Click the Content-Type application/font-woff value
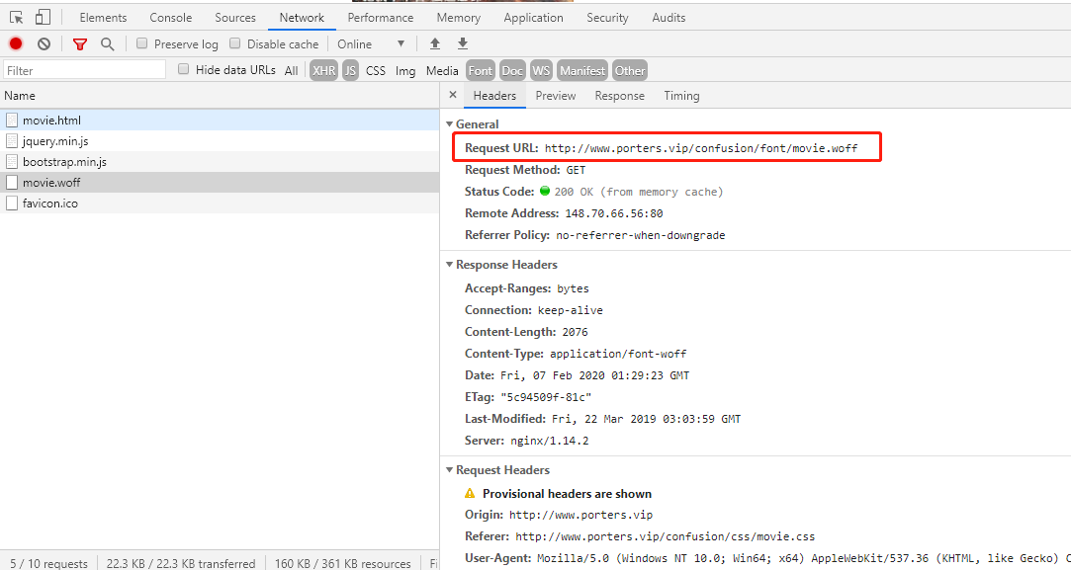This screenshot has width=1071, height=570. tap(618, 354)
